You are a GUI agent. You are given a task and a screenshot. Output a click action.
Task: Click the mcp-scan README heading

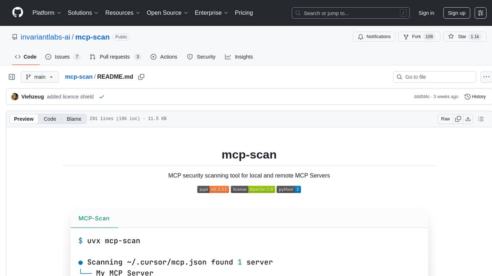249,155
